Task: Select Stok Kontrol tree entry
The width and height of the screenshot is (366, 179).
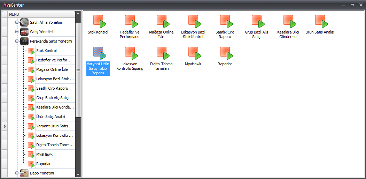Action: [46, 51]
